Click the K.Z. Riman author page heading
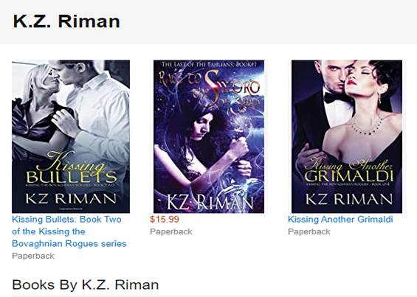 66,21
